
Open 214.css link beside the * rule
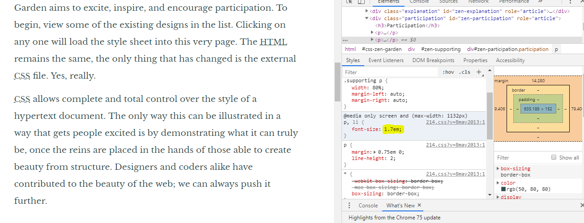456,174
